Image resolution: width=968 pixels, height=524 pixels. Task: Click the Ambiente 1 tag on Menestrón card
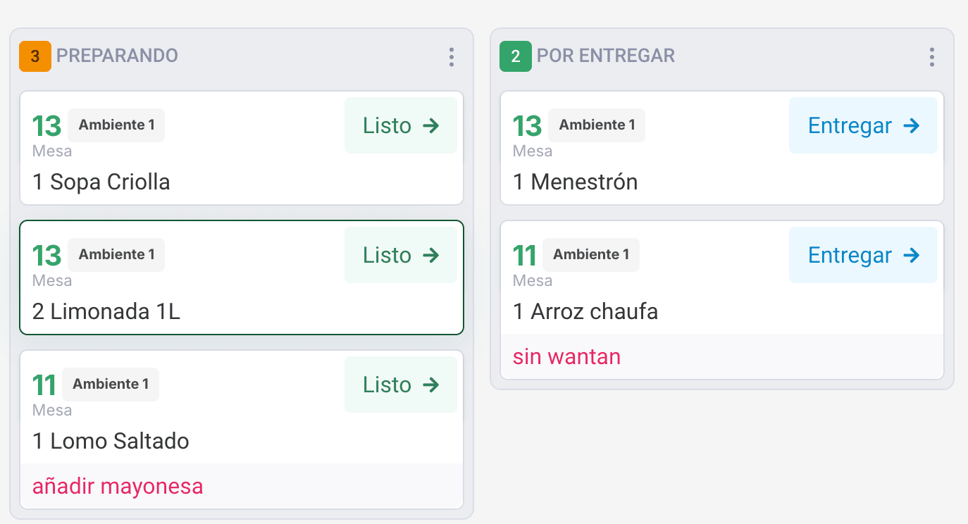pos(597,125)
